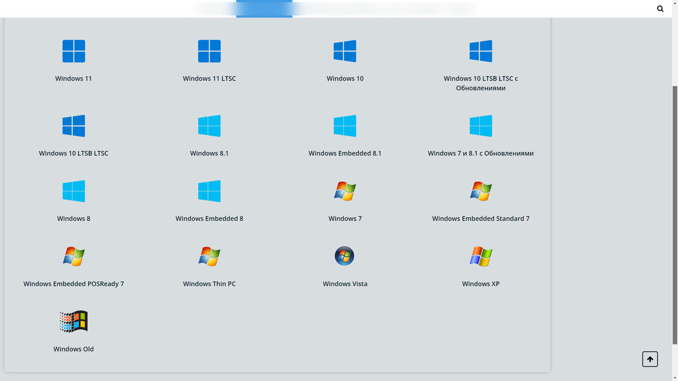678x381 pixels.
Task: Open the Windows Vista text link
Action: point(345,284)
